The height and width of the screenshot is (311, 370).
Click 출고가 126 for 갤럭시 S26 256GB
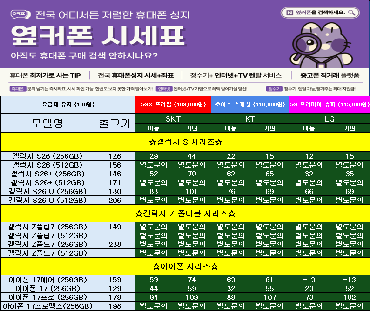(114, 156)
